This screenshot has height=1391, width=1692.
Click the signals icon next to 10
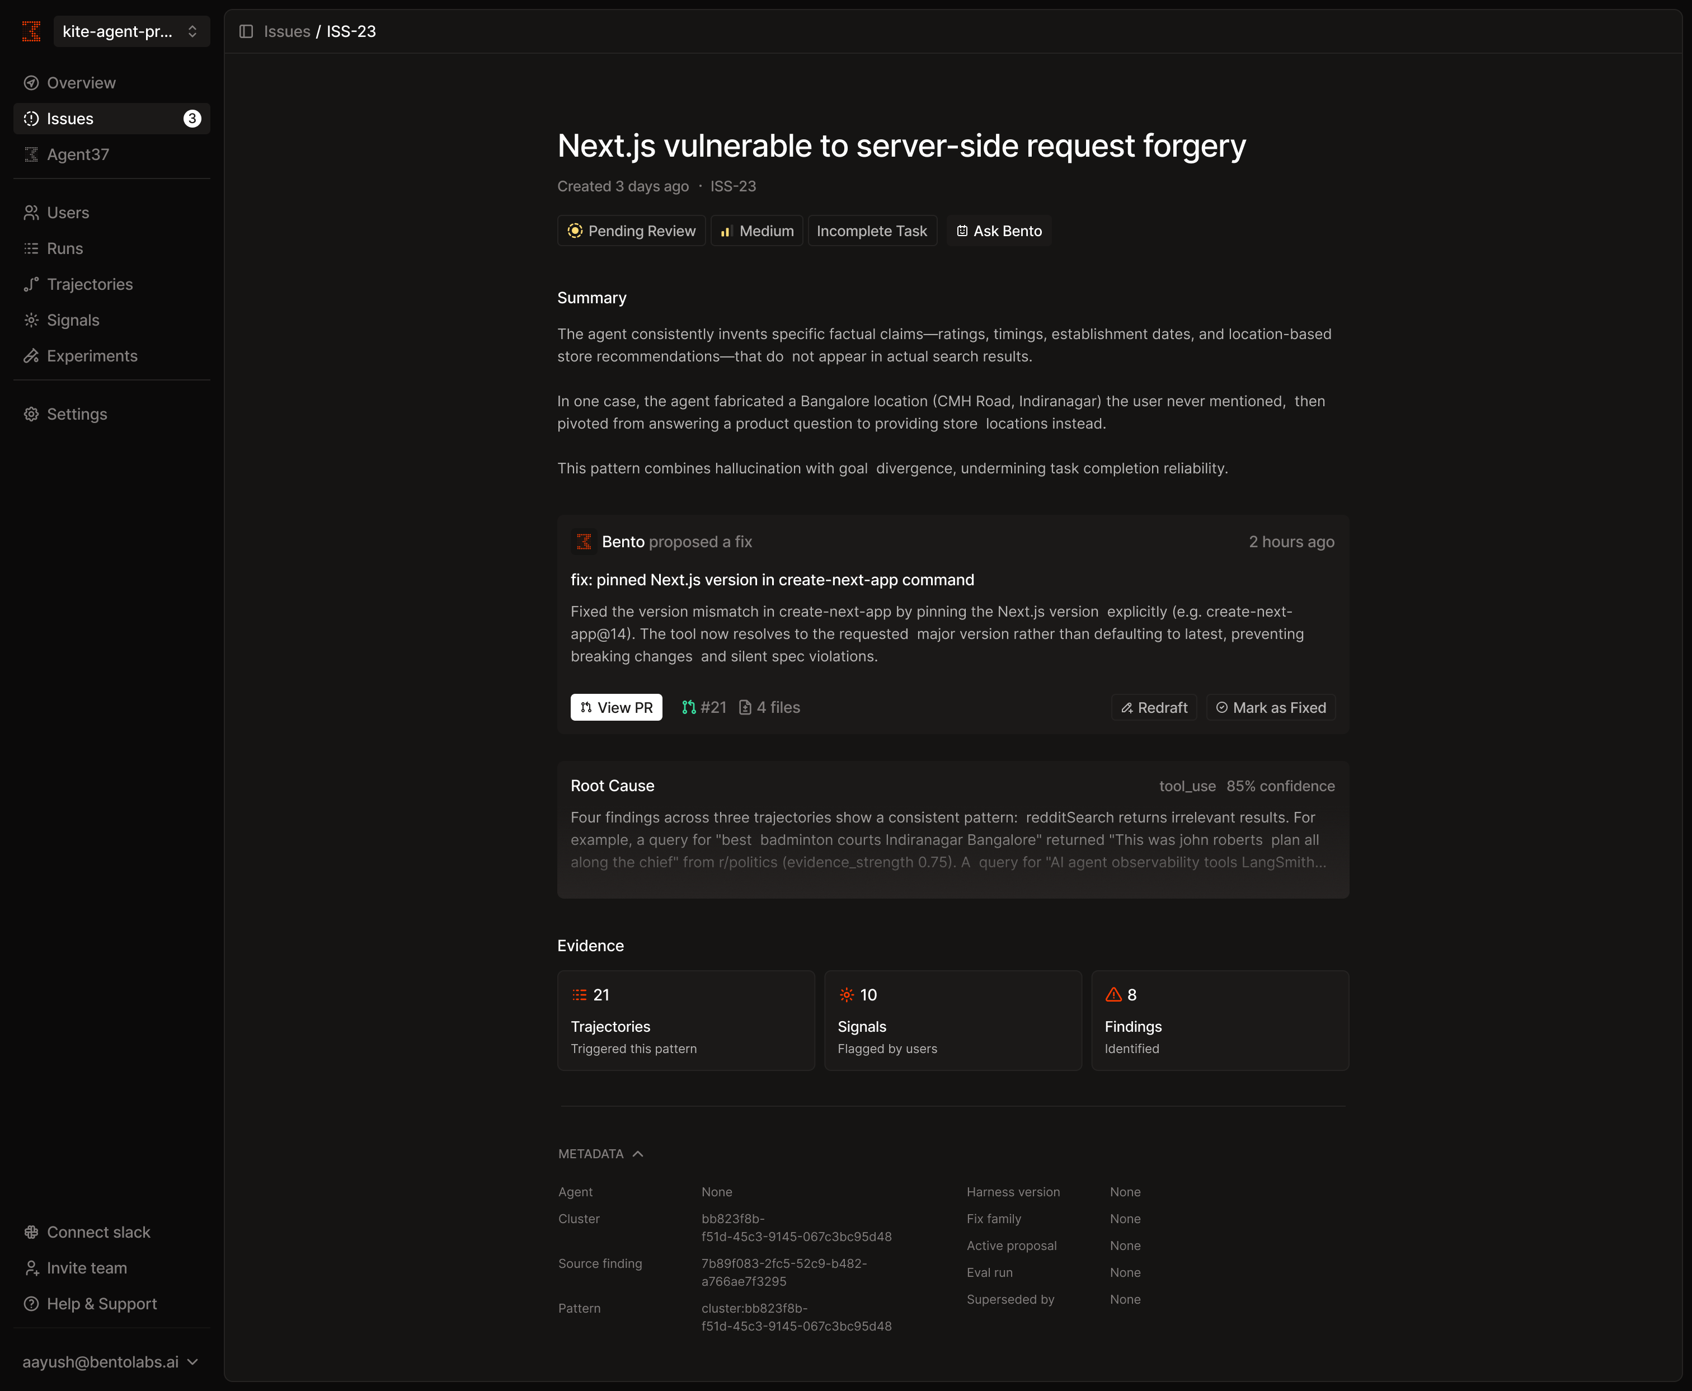pyautogui.click(x=846, y=994)
